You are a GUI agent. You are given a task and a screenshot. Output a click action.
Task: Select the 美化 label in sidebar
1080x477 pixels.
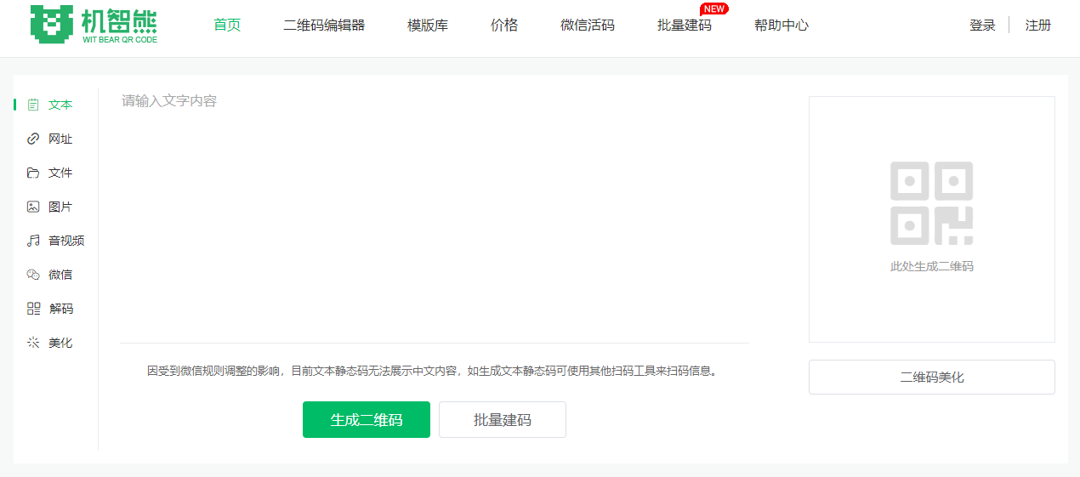[x=60, y=343]
